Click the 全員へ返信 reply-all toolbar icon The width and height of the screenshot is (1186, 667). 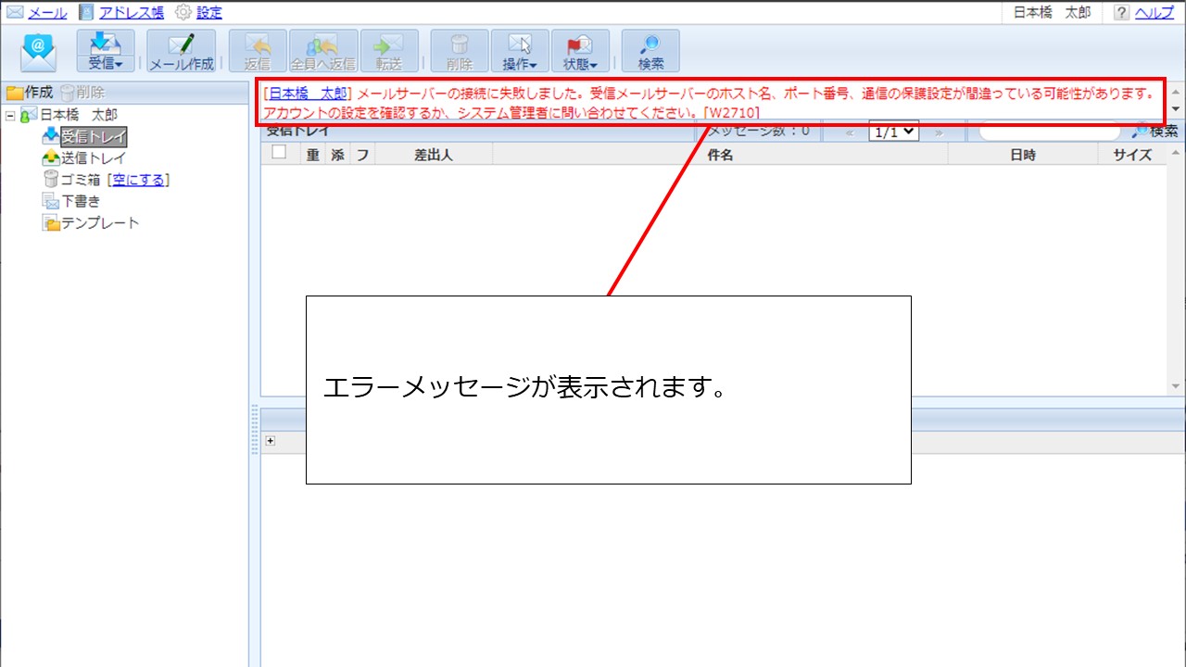(x=323, y=51)
